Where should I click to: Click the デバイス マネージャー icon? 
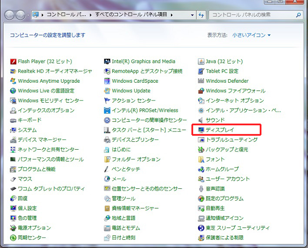coord(13,140)
